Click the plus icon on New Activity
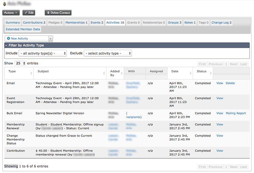Screen dimensions: 254x173 pyautogui.click(x=8, y=38)
